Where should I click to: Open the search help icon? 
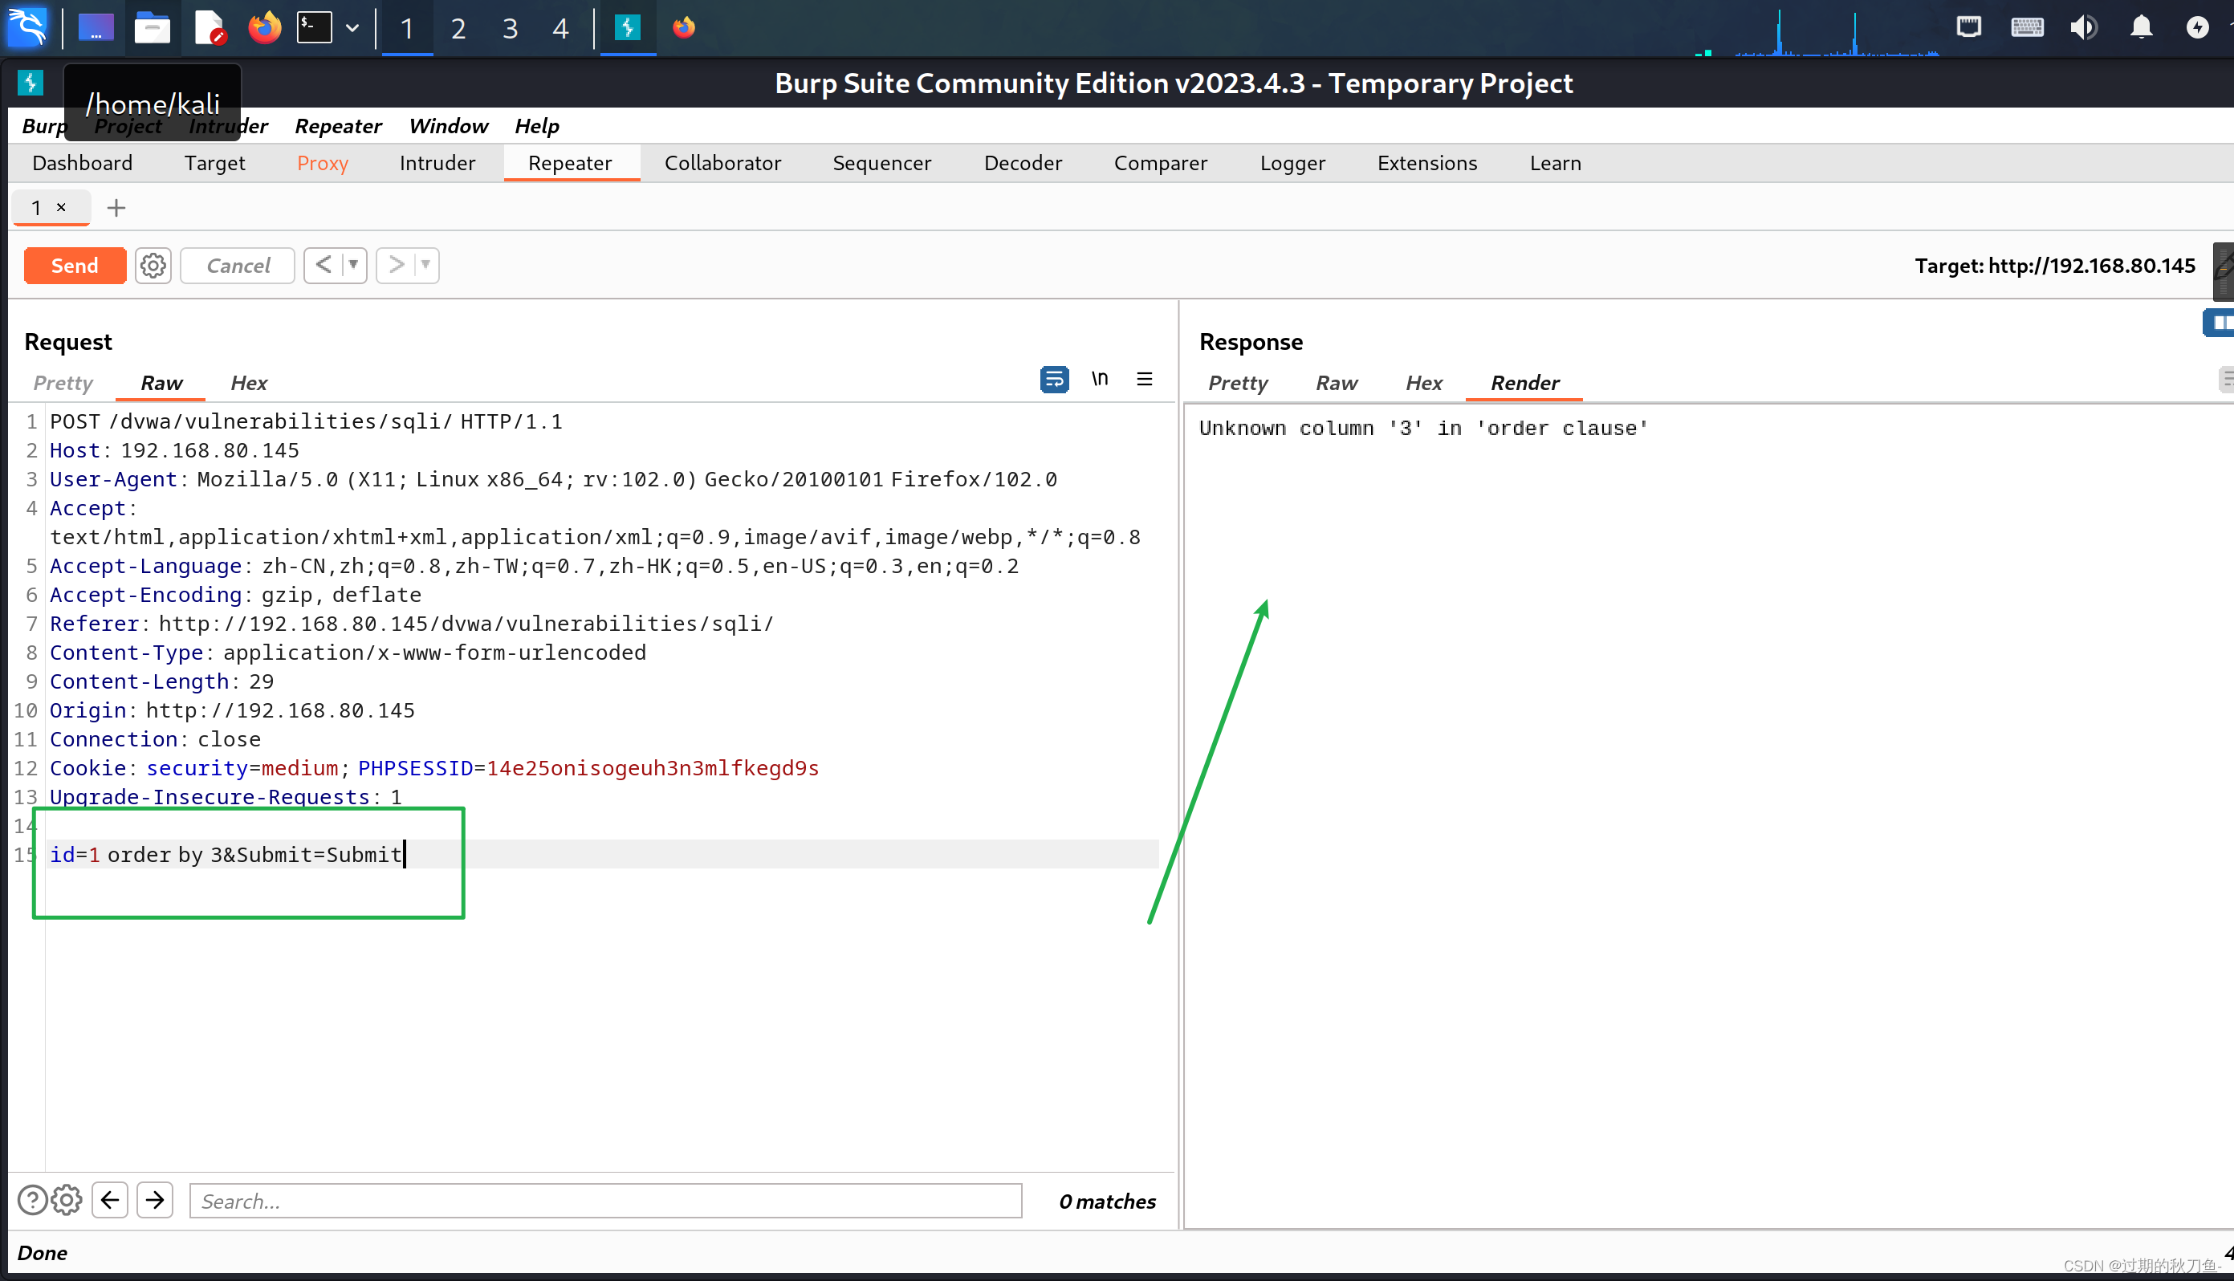pos(33,1200)
